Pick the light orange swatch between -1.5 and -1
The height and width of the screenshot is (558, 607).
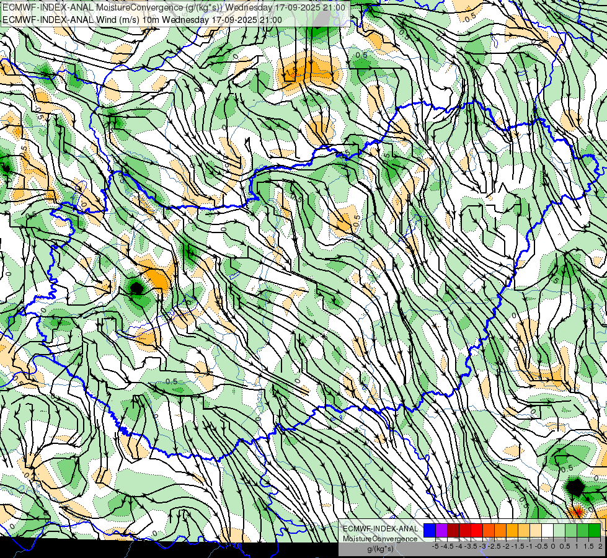[x=524, y=531]
